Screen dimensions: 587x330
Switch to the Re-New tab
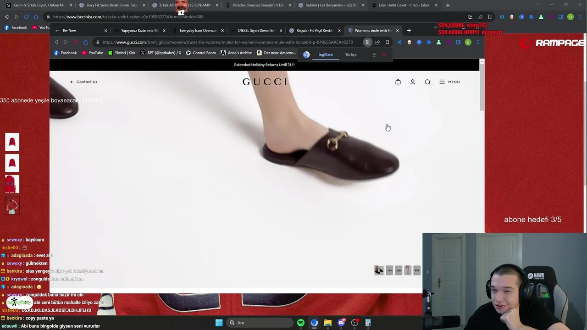pyautogui.click(x=81, y=30)
